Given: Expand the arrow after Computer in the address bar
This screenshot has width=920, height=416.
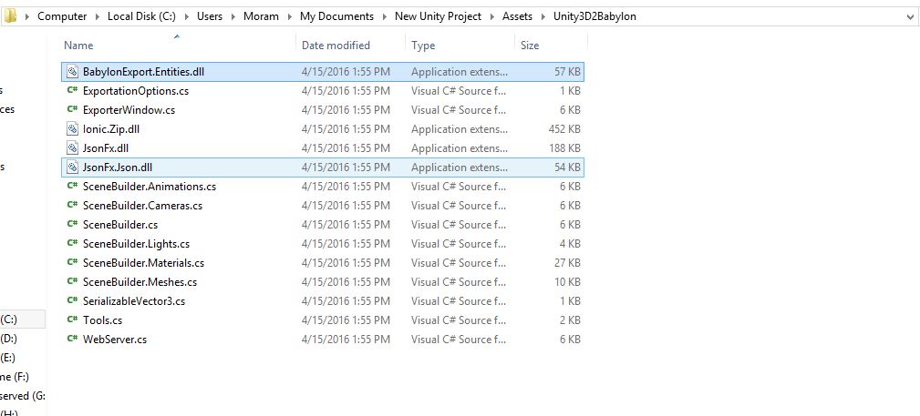Looking at the screenshot, I should (x=98, y=17).
